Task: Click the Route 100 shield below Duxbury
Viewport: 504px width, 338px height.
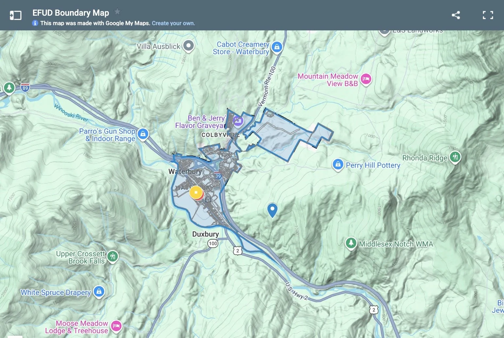Action: 213,244
